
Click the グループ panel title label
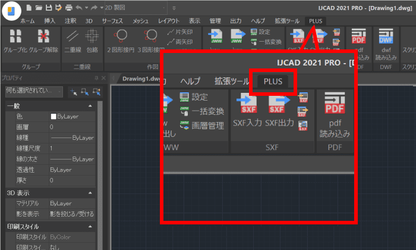point(31,67)
